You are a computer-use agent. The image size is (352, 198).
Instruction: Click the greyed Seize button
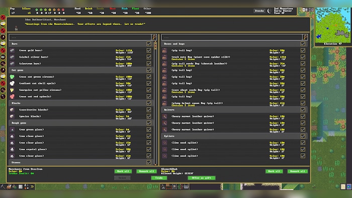122,178
